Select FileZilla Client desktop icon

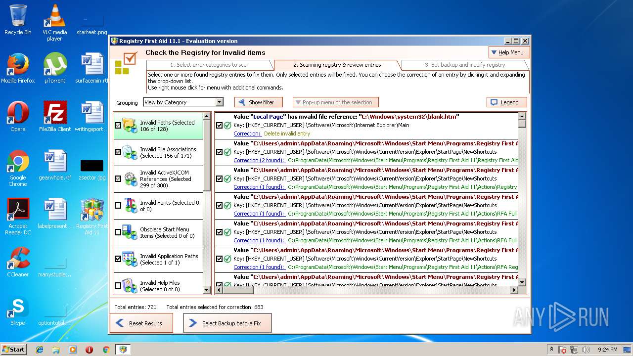[55, 117]
